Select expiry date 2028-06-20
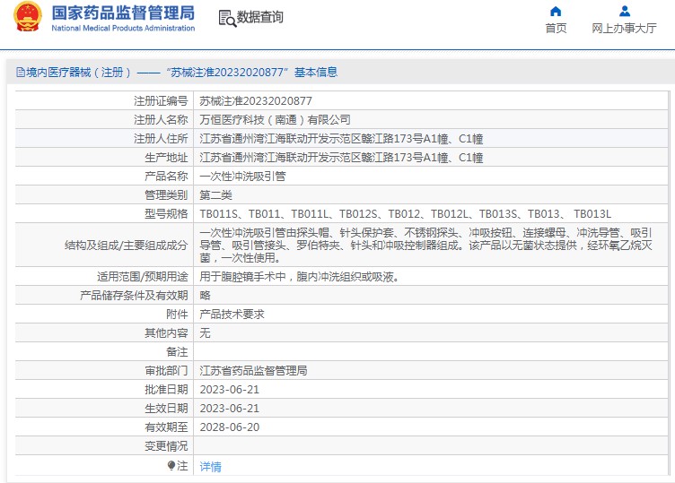The width and height of the screenshot is (675, 483). (x=230, y=427)
